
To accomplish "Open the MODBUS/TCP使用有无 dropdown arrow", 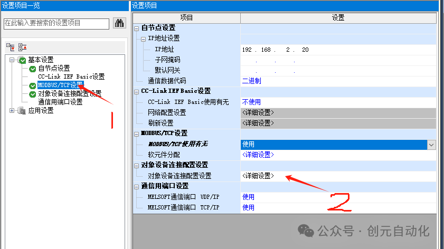I will (x=431, y=145).
